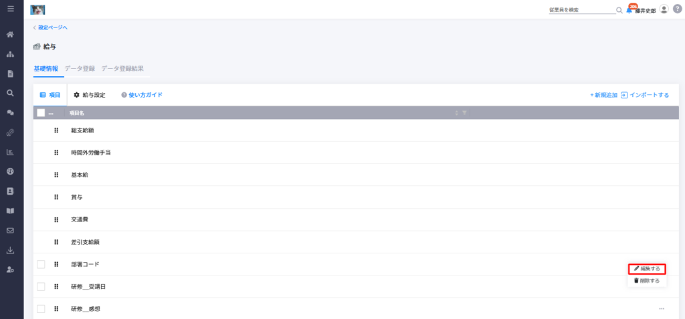Select 編集する in the context menu
685x319 pixels.
pyautogui.click(x=647, y=269)
